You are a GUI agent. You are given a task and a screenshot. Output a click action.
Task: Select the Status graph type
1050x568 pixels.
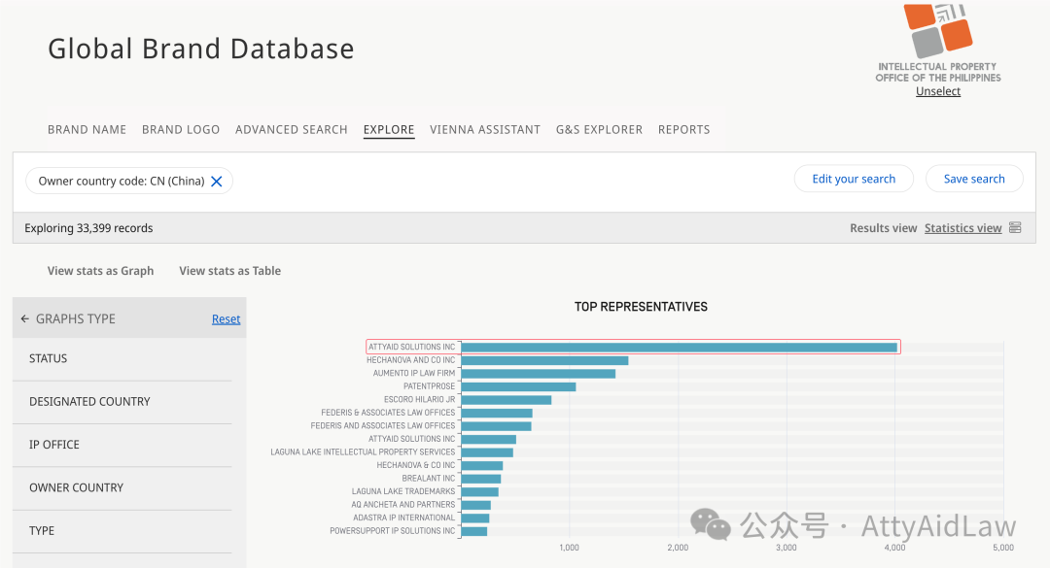[122, 358]
